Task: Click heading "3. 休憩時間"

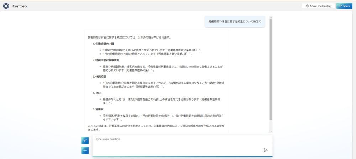Action: (x=99, y=76)
